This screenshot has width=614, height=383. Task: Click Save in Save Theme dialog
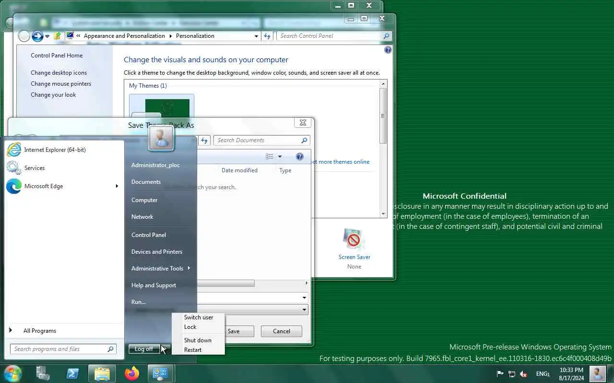click(234, 331)
